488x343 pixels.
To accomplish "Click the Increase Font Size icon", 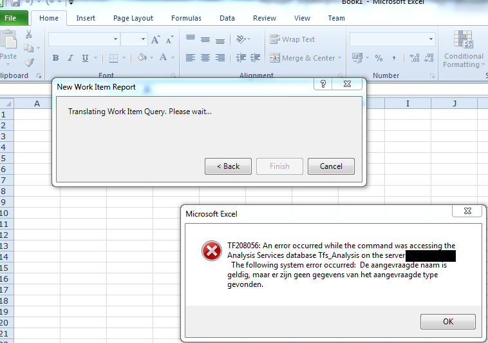I will tap(156, 40).
